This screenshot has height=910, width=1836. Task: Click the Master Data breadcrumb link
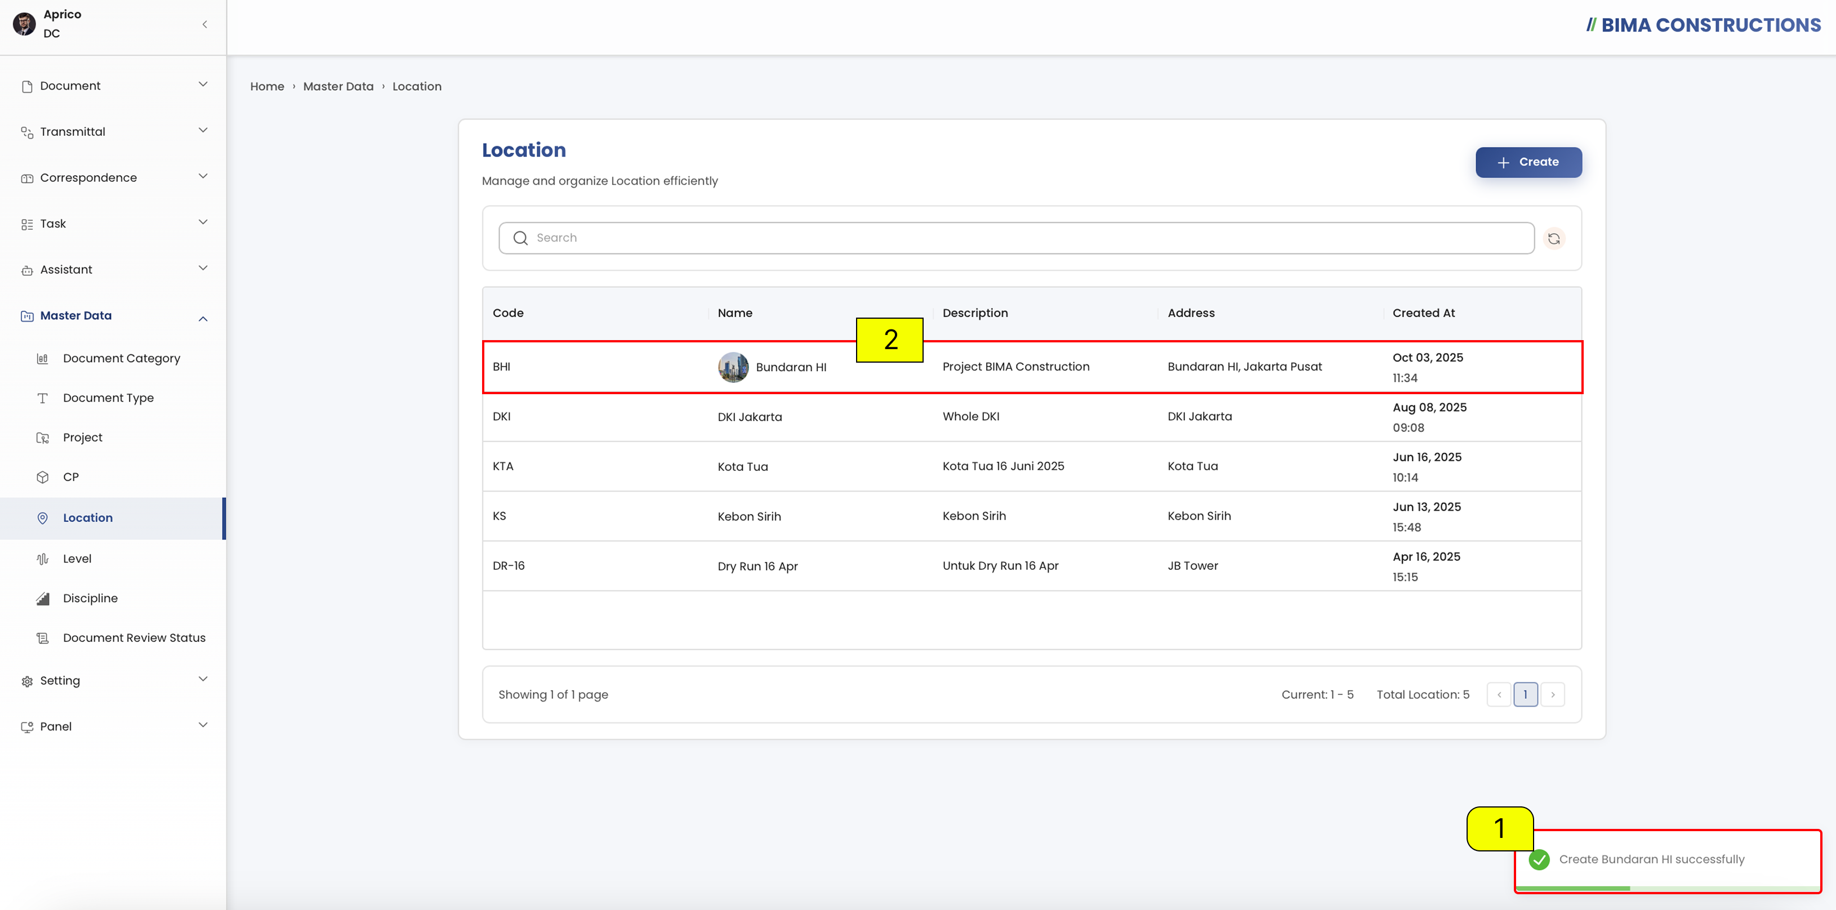click(x=338, y=86)
